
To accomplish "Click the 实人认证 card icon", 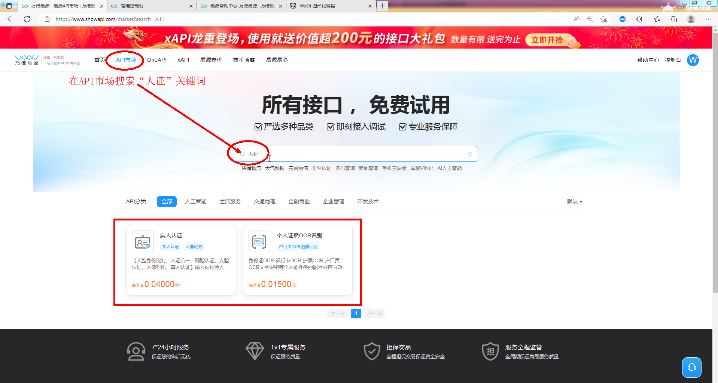I will pyautogui.click(x=143, y=242).
